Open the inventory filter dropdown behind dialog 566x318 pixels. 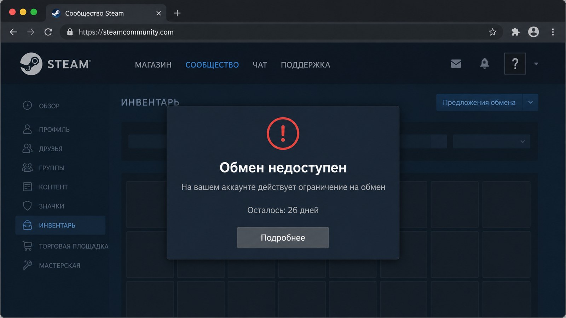point(491,142)
